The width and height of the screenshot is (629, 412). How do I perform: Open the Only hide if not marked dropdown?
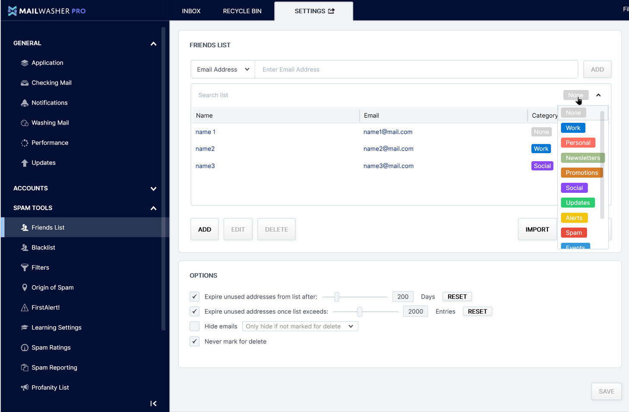click(300, 326)
